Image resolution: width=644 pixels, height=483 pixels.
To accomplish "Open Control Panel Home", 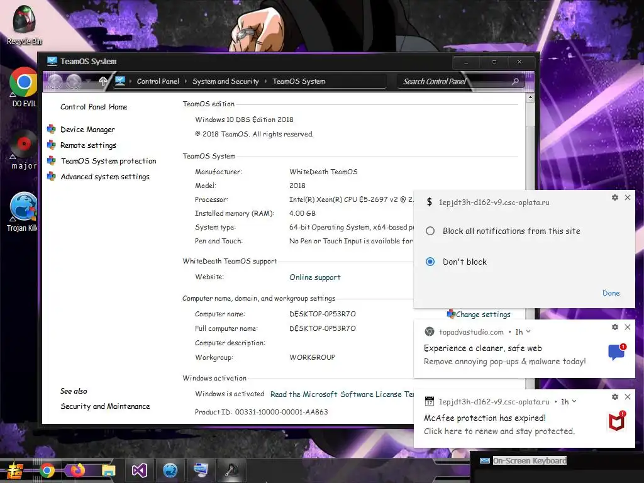I will tap(94, 107).
